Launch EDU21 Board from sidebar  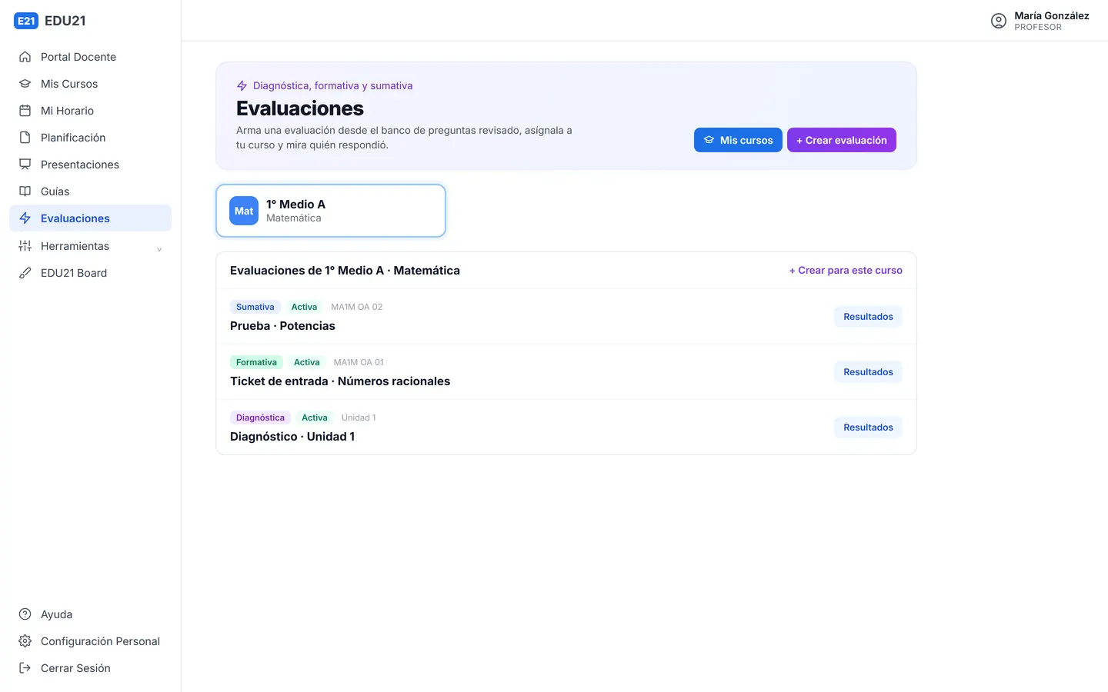point(90,273)
